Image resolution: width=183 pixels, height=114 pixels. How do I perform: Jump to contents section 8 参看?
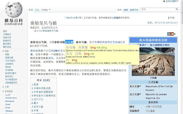click(x=35, y=111)
